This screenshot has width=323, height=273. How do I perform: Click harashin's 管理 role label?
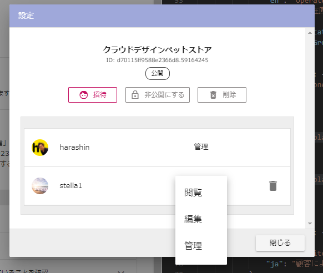point(201,147)
